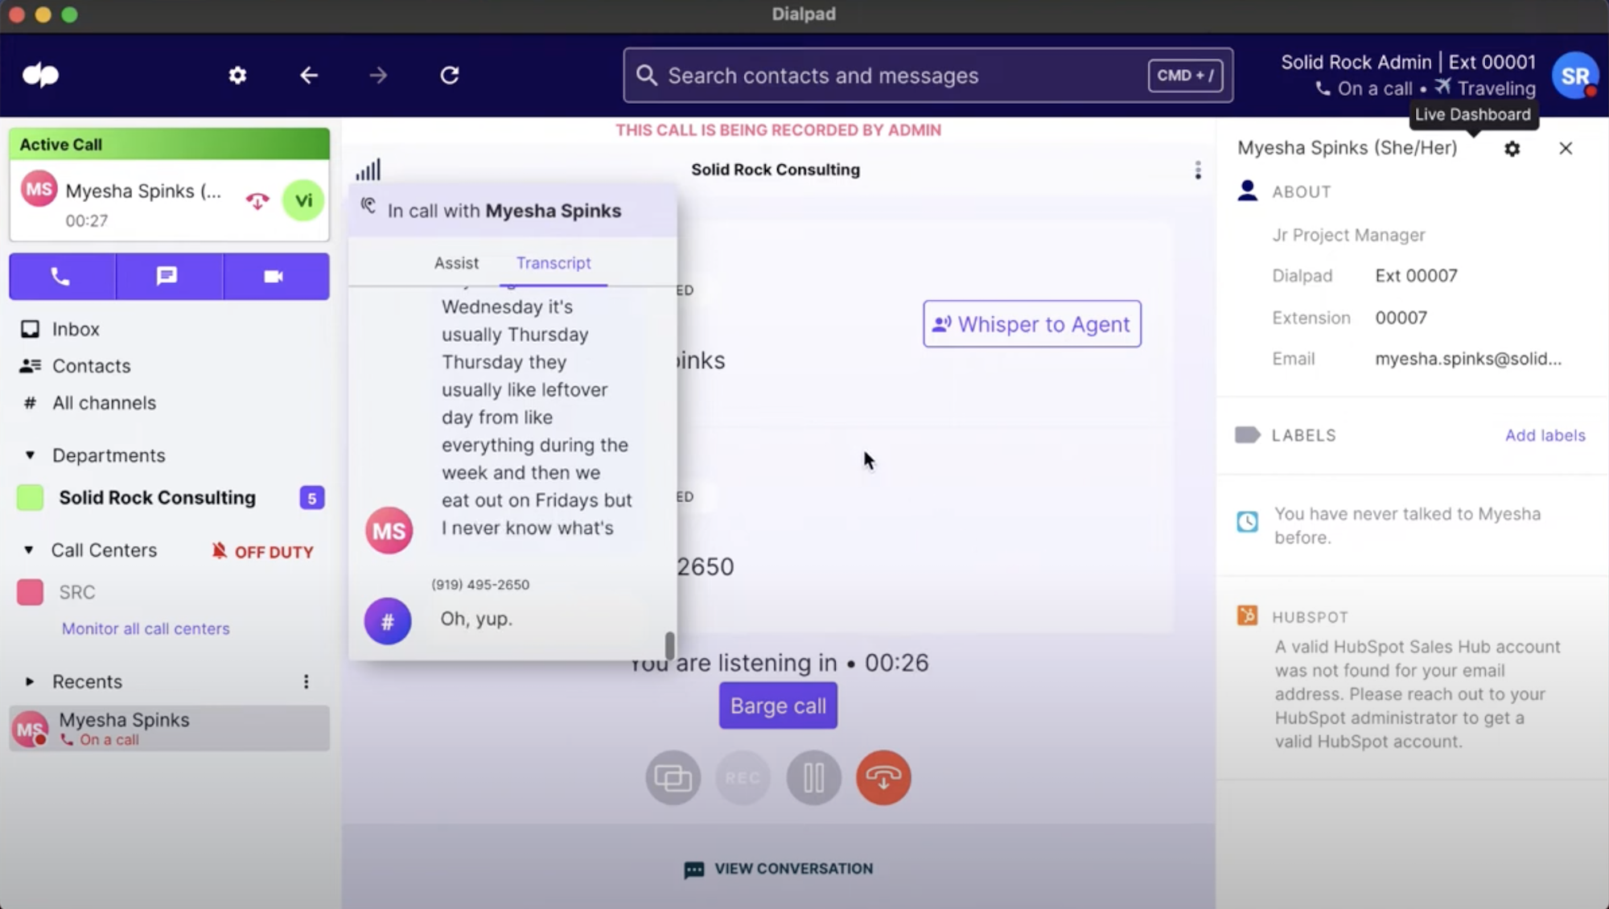Click the 'Oh, yup.' transcript line
The image size is (1609, 909).
tap(476, 619)
